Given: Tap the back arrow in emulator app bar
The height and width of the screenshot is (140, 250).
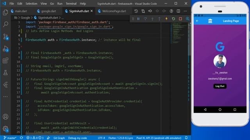Looking at the screenshot, I should [197, 21].
